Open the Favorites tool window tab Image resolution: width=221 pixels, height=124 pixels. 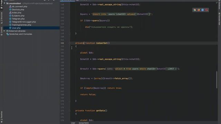tap(1, 117)
